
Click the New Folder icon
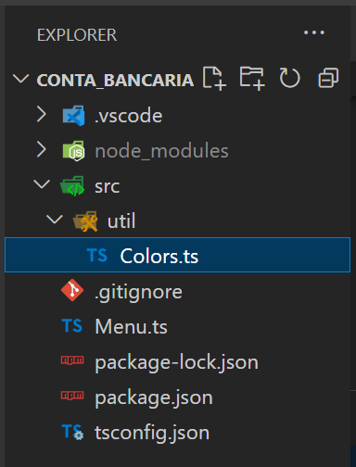pos(252,79)
